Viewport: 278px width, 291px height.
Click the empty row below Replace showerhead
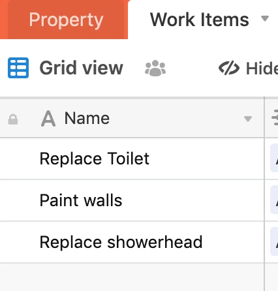(132, 277)
